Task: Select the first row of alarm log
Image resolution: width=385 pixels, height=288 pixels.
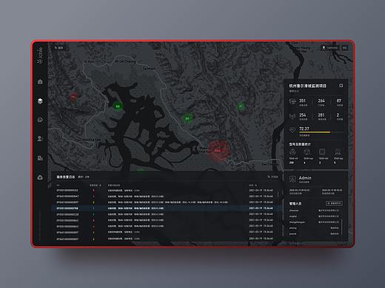Action: [x=167, y=191]
